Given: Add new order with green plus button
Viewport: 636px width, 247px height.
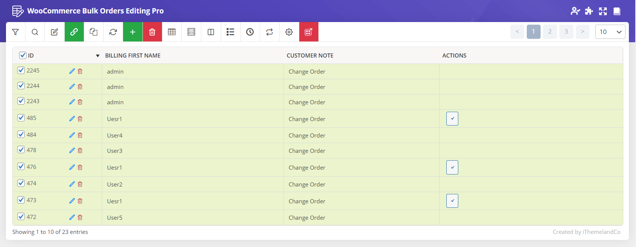Looking at the screenshot, I should (x=133, y=32).
